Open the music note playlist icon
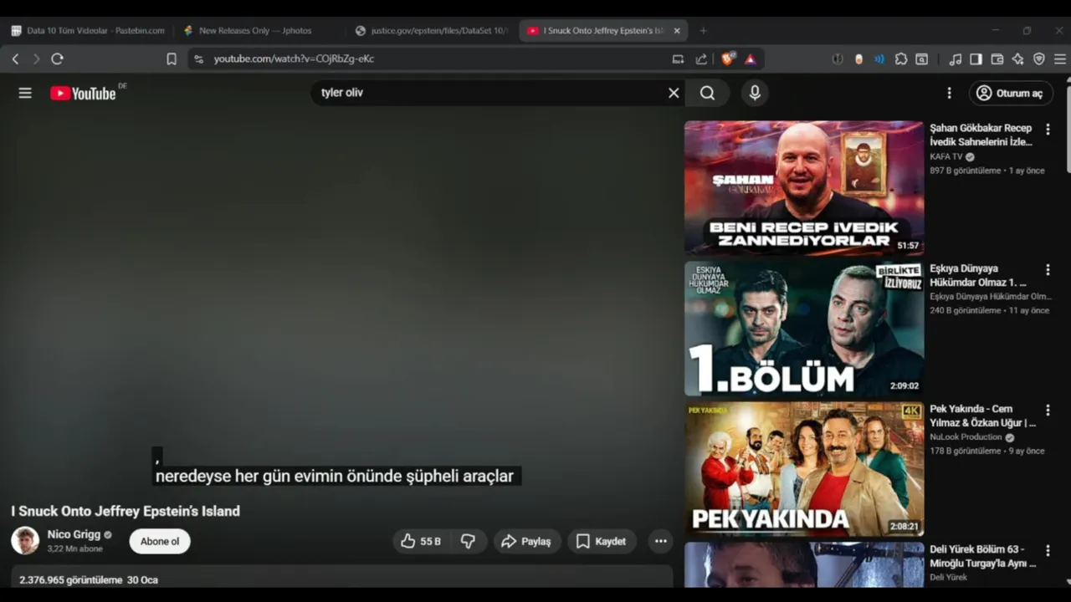Image resolution: width=1071 pixels, height=602 pixels. click(955, 59)
